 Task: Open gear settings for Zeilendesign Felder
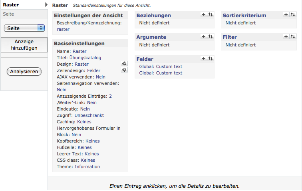pyautogui.click(x=124, y=70)
